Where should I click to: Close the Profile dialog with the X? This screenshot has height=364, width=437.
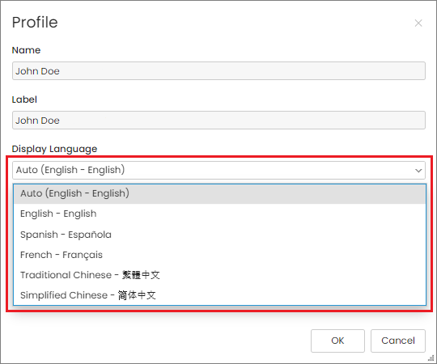click(x=418, y=23)
